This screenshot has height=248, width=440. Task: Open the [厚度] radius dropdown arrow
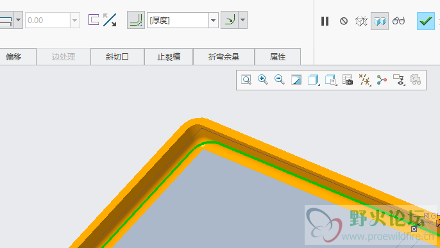(214, 20)
